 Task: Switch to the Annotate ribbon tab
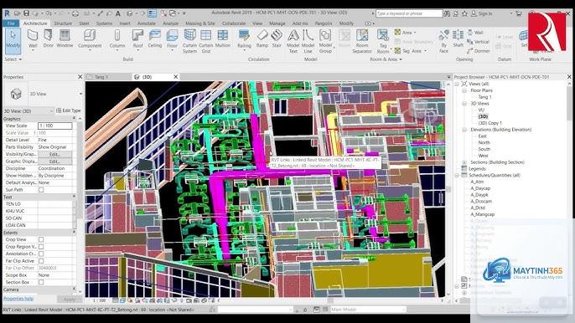pos(147,23)
